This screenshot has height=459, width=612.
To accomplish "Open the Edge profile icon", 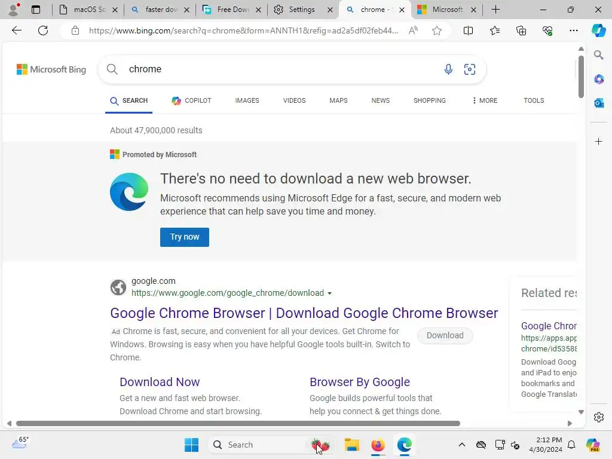I will click(x=14, y=10).
